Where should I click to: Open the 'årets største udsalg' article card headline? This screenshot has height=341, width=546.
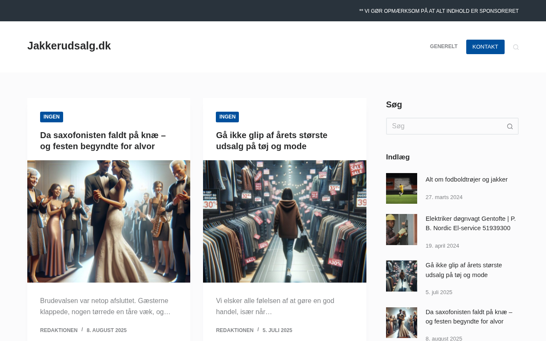272,141
